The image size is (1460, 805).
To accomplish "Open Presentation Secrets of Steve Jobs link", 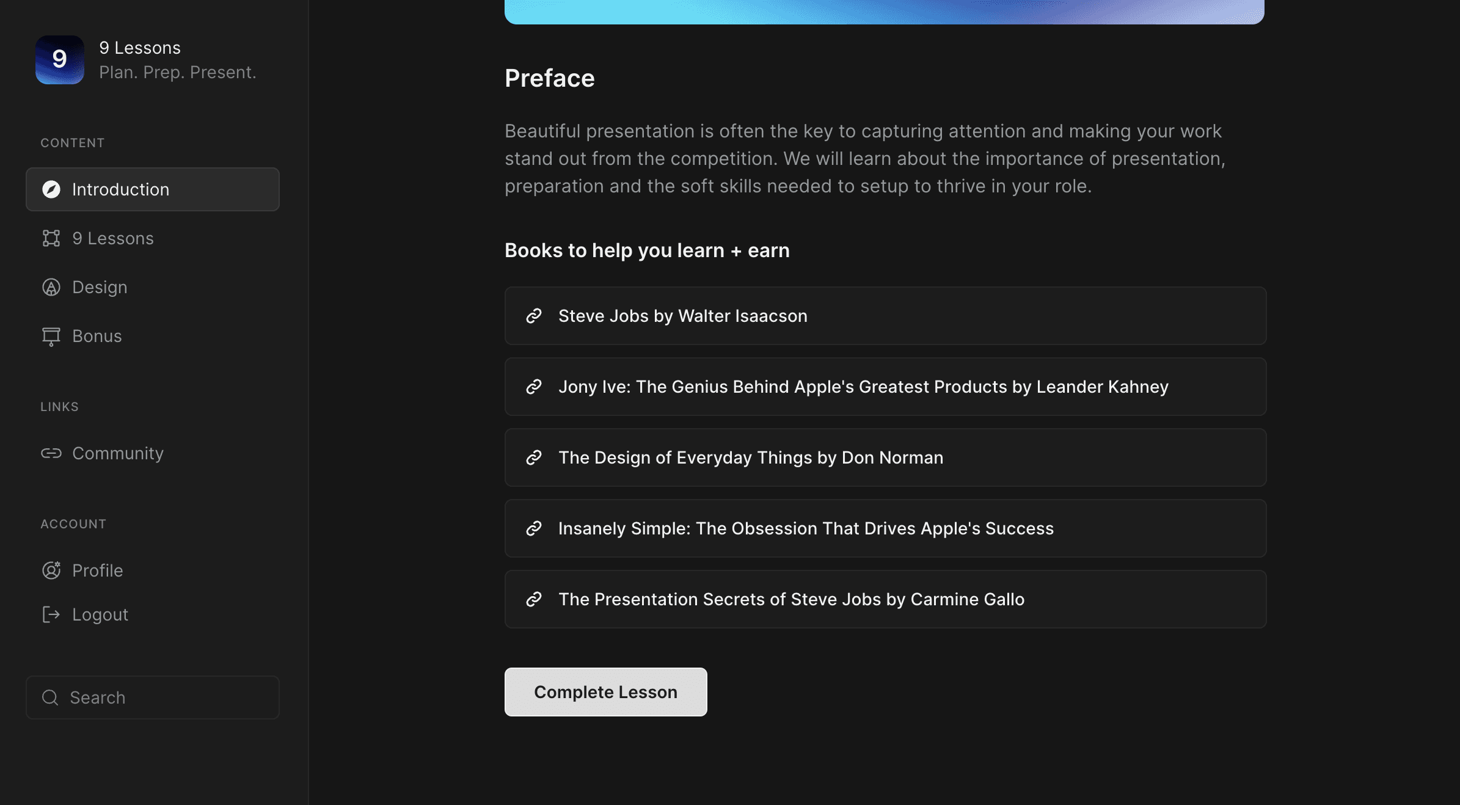I will [791, 599].
